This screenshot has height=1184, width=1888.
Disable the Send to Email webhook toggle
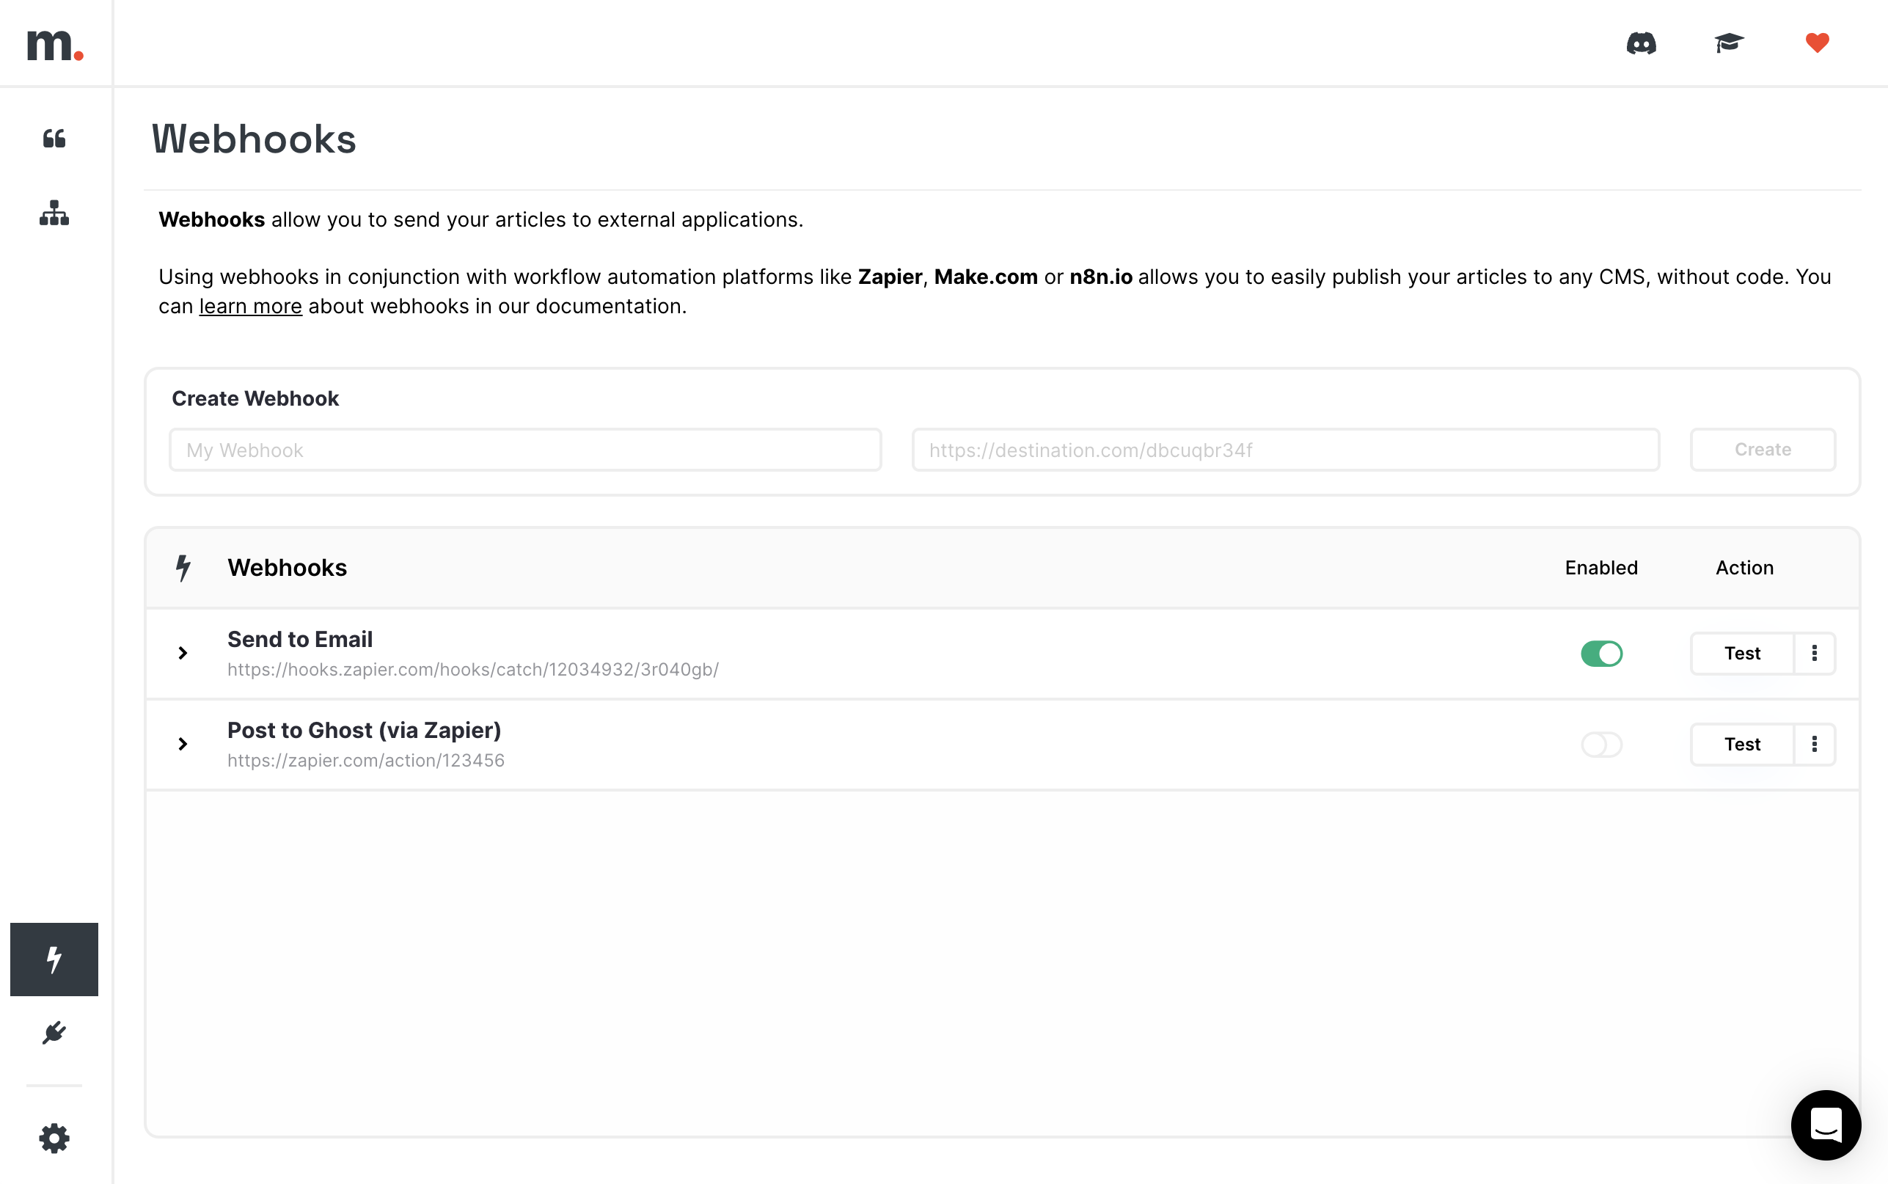click(1600, 653)
